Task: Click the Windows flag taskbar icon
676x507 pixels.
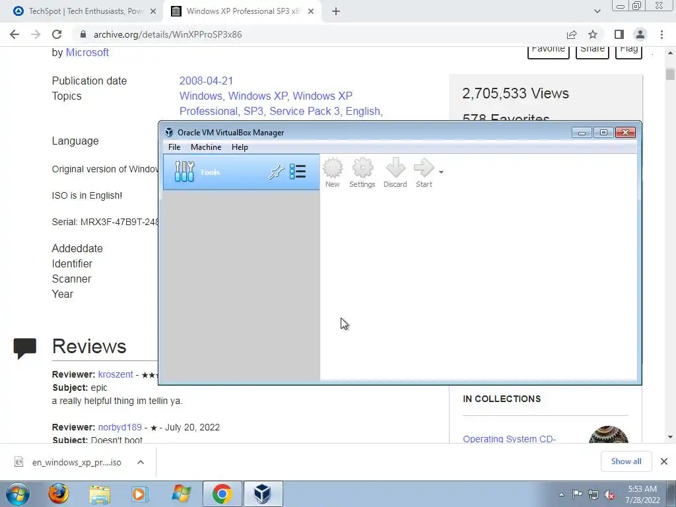Action: (x=181, y=494)
